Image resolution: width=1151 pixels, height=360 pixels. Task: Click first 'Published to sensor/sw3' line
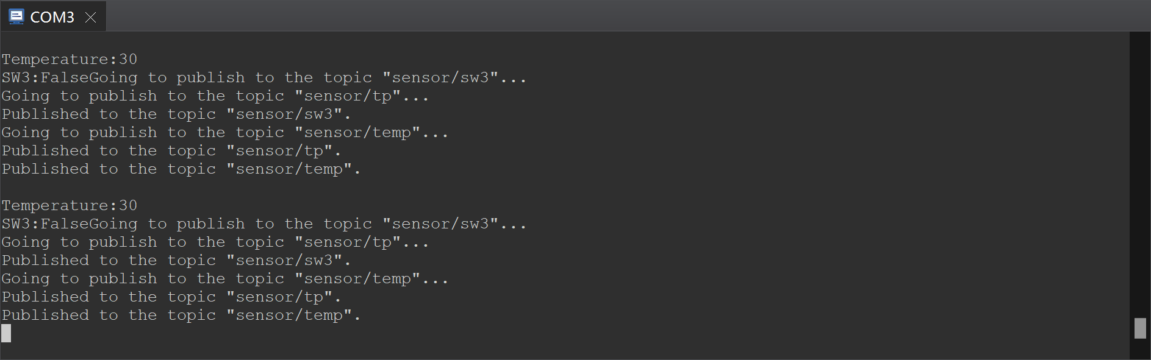176,114
